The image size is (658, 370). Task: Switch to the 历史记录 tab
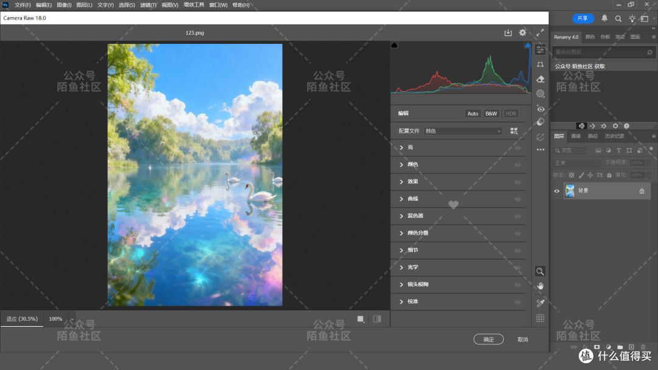click(x=614, y=136)
